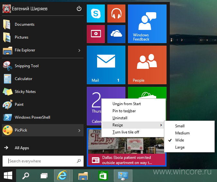Screen dimensions: 217x182
Task: Click the taskbar Search magnifier
Action: [26, 176]
